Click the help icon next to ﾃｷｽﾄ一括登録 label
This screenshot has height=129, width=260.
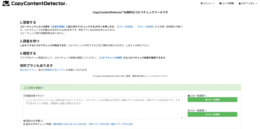click(x=205, y=111)
